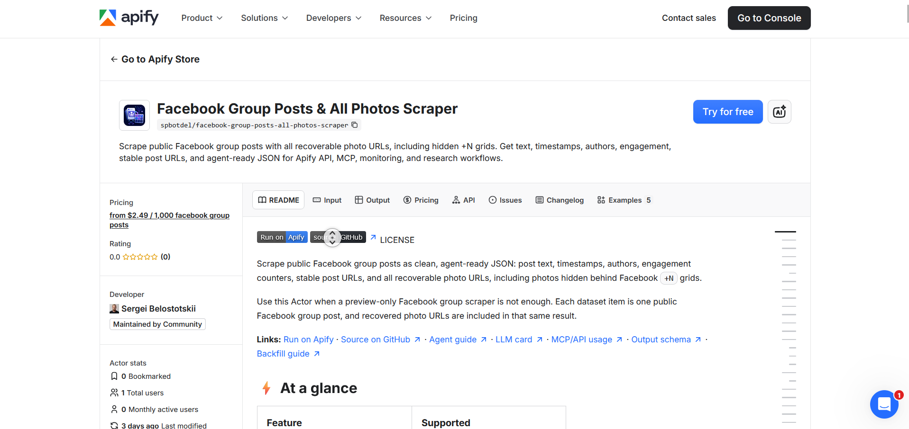Click the back arrow to Apify Store
Screen dimensions: 909x429
[114, 59]
